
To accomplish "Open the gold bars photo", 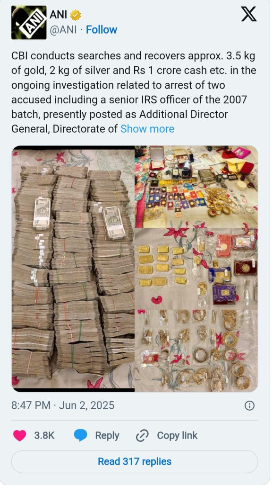I will (x=196, y=269).
